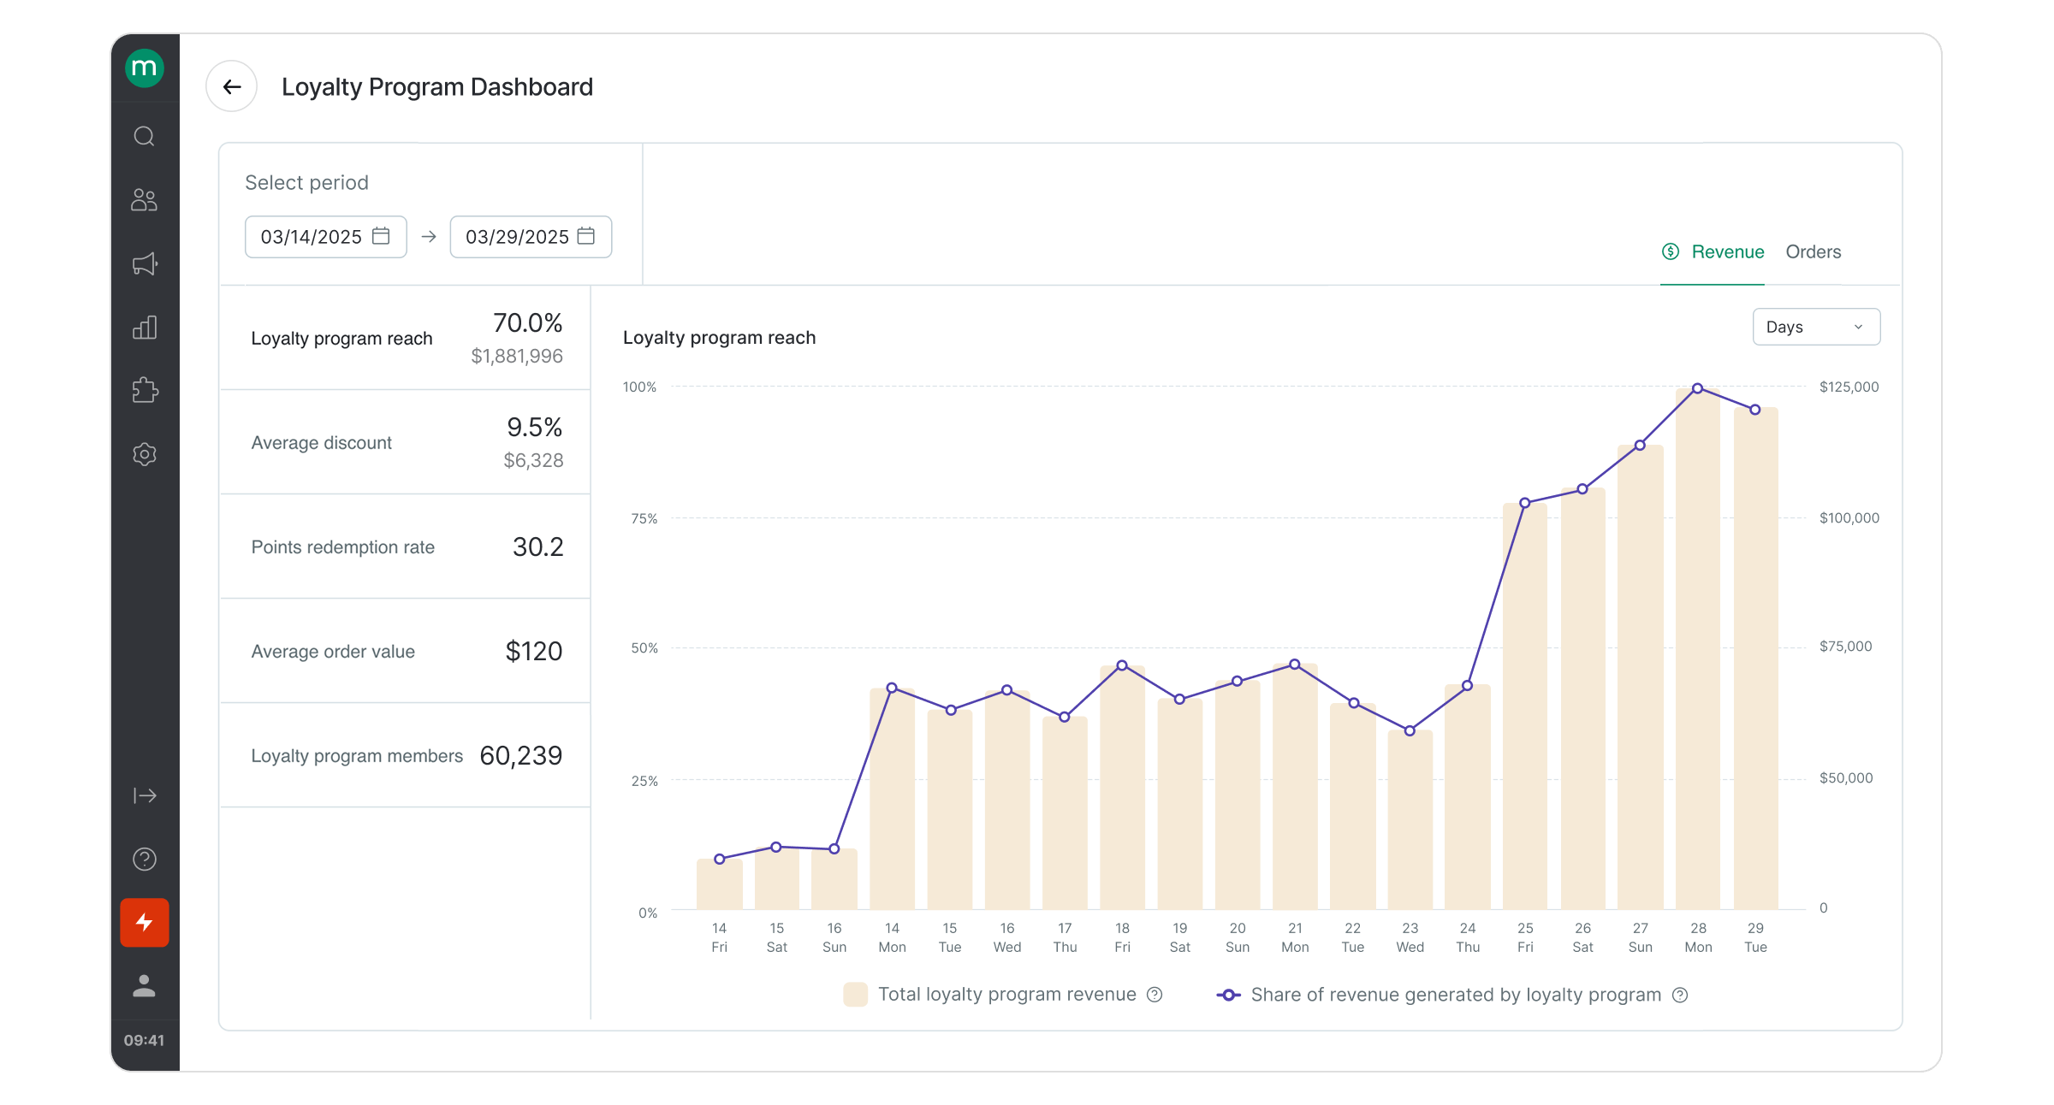2054x1105 pixels.
Task: Click the green 'm' logo icon
Action: (x=145, y=68)
